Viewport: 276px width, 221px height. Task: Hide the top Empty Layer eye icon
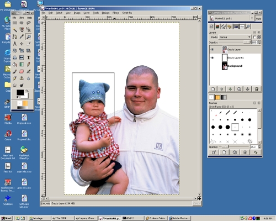click(x=213, y=50)
